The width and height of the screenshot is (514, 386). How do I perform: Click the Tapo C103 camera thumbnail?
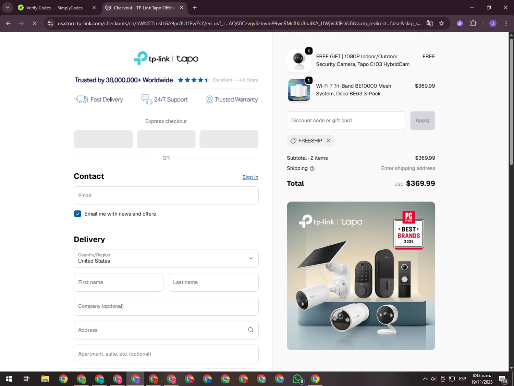pos(299,61)
